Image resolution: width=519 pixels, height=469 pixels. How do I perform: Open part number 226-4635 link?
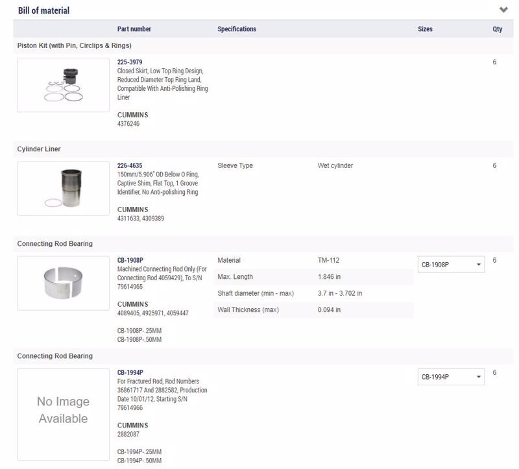pos(130,165)
